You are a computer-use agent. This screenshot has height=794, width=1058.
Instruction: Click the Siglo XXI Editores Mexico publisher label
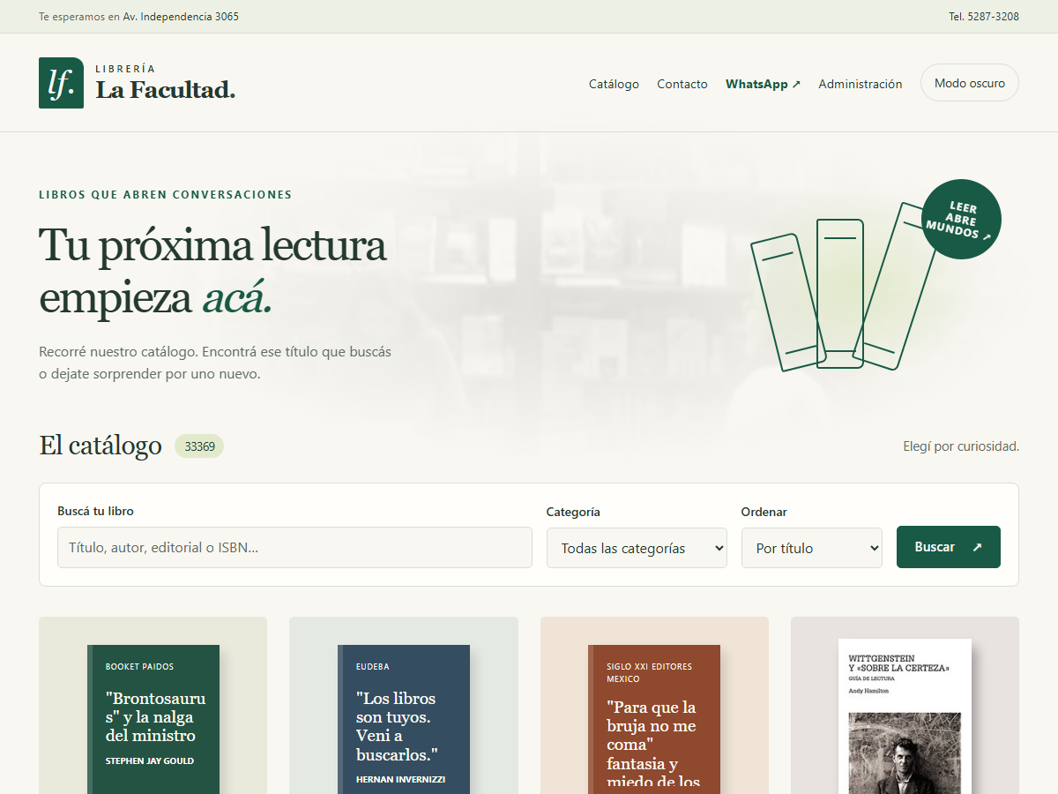click(650, 673)
